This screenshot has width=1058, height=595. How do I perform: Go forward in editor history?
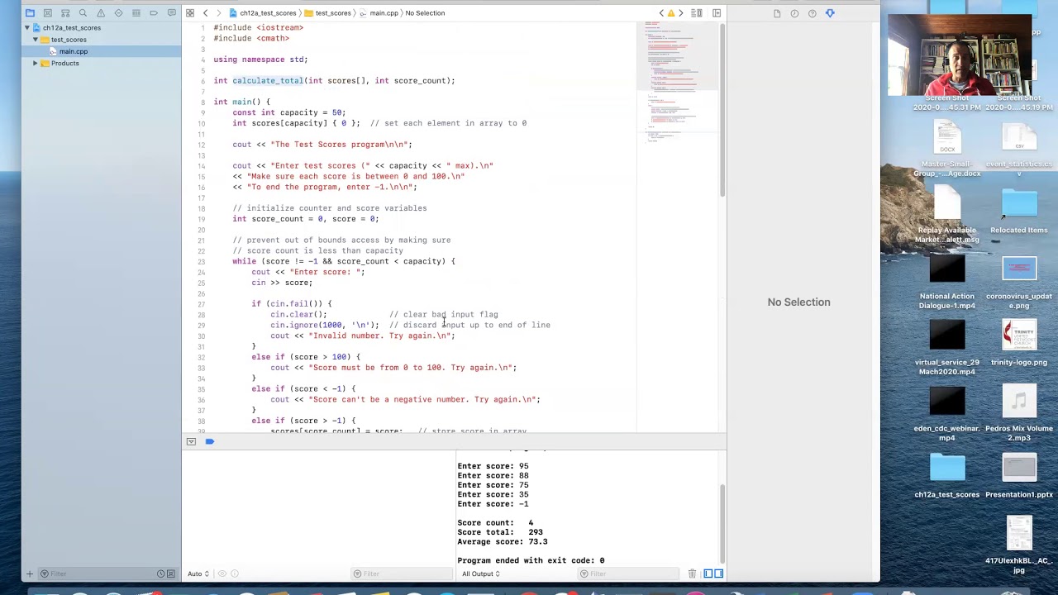217,13
